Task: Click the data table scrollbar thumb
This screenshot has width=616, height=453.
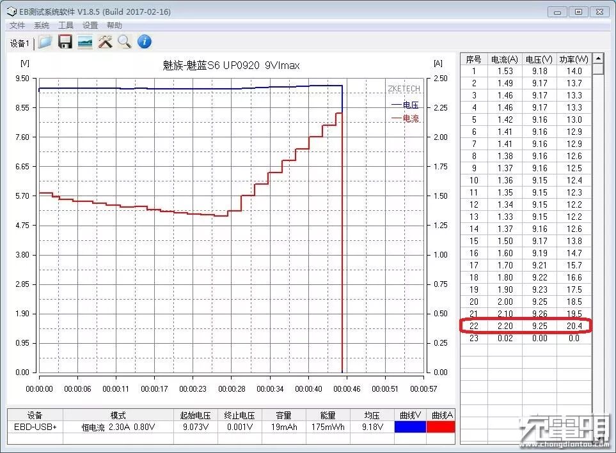Action: click(x=598, y=69)
